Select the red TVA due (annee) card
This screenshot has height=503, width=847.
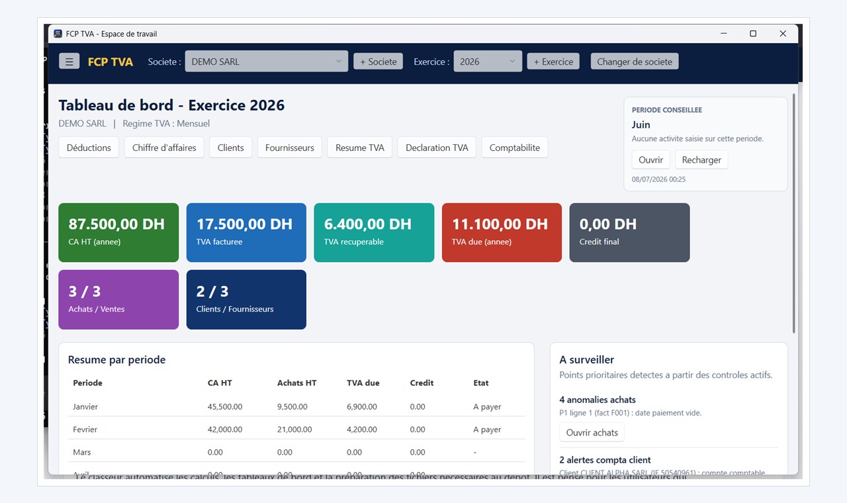(x=502, y=232)
